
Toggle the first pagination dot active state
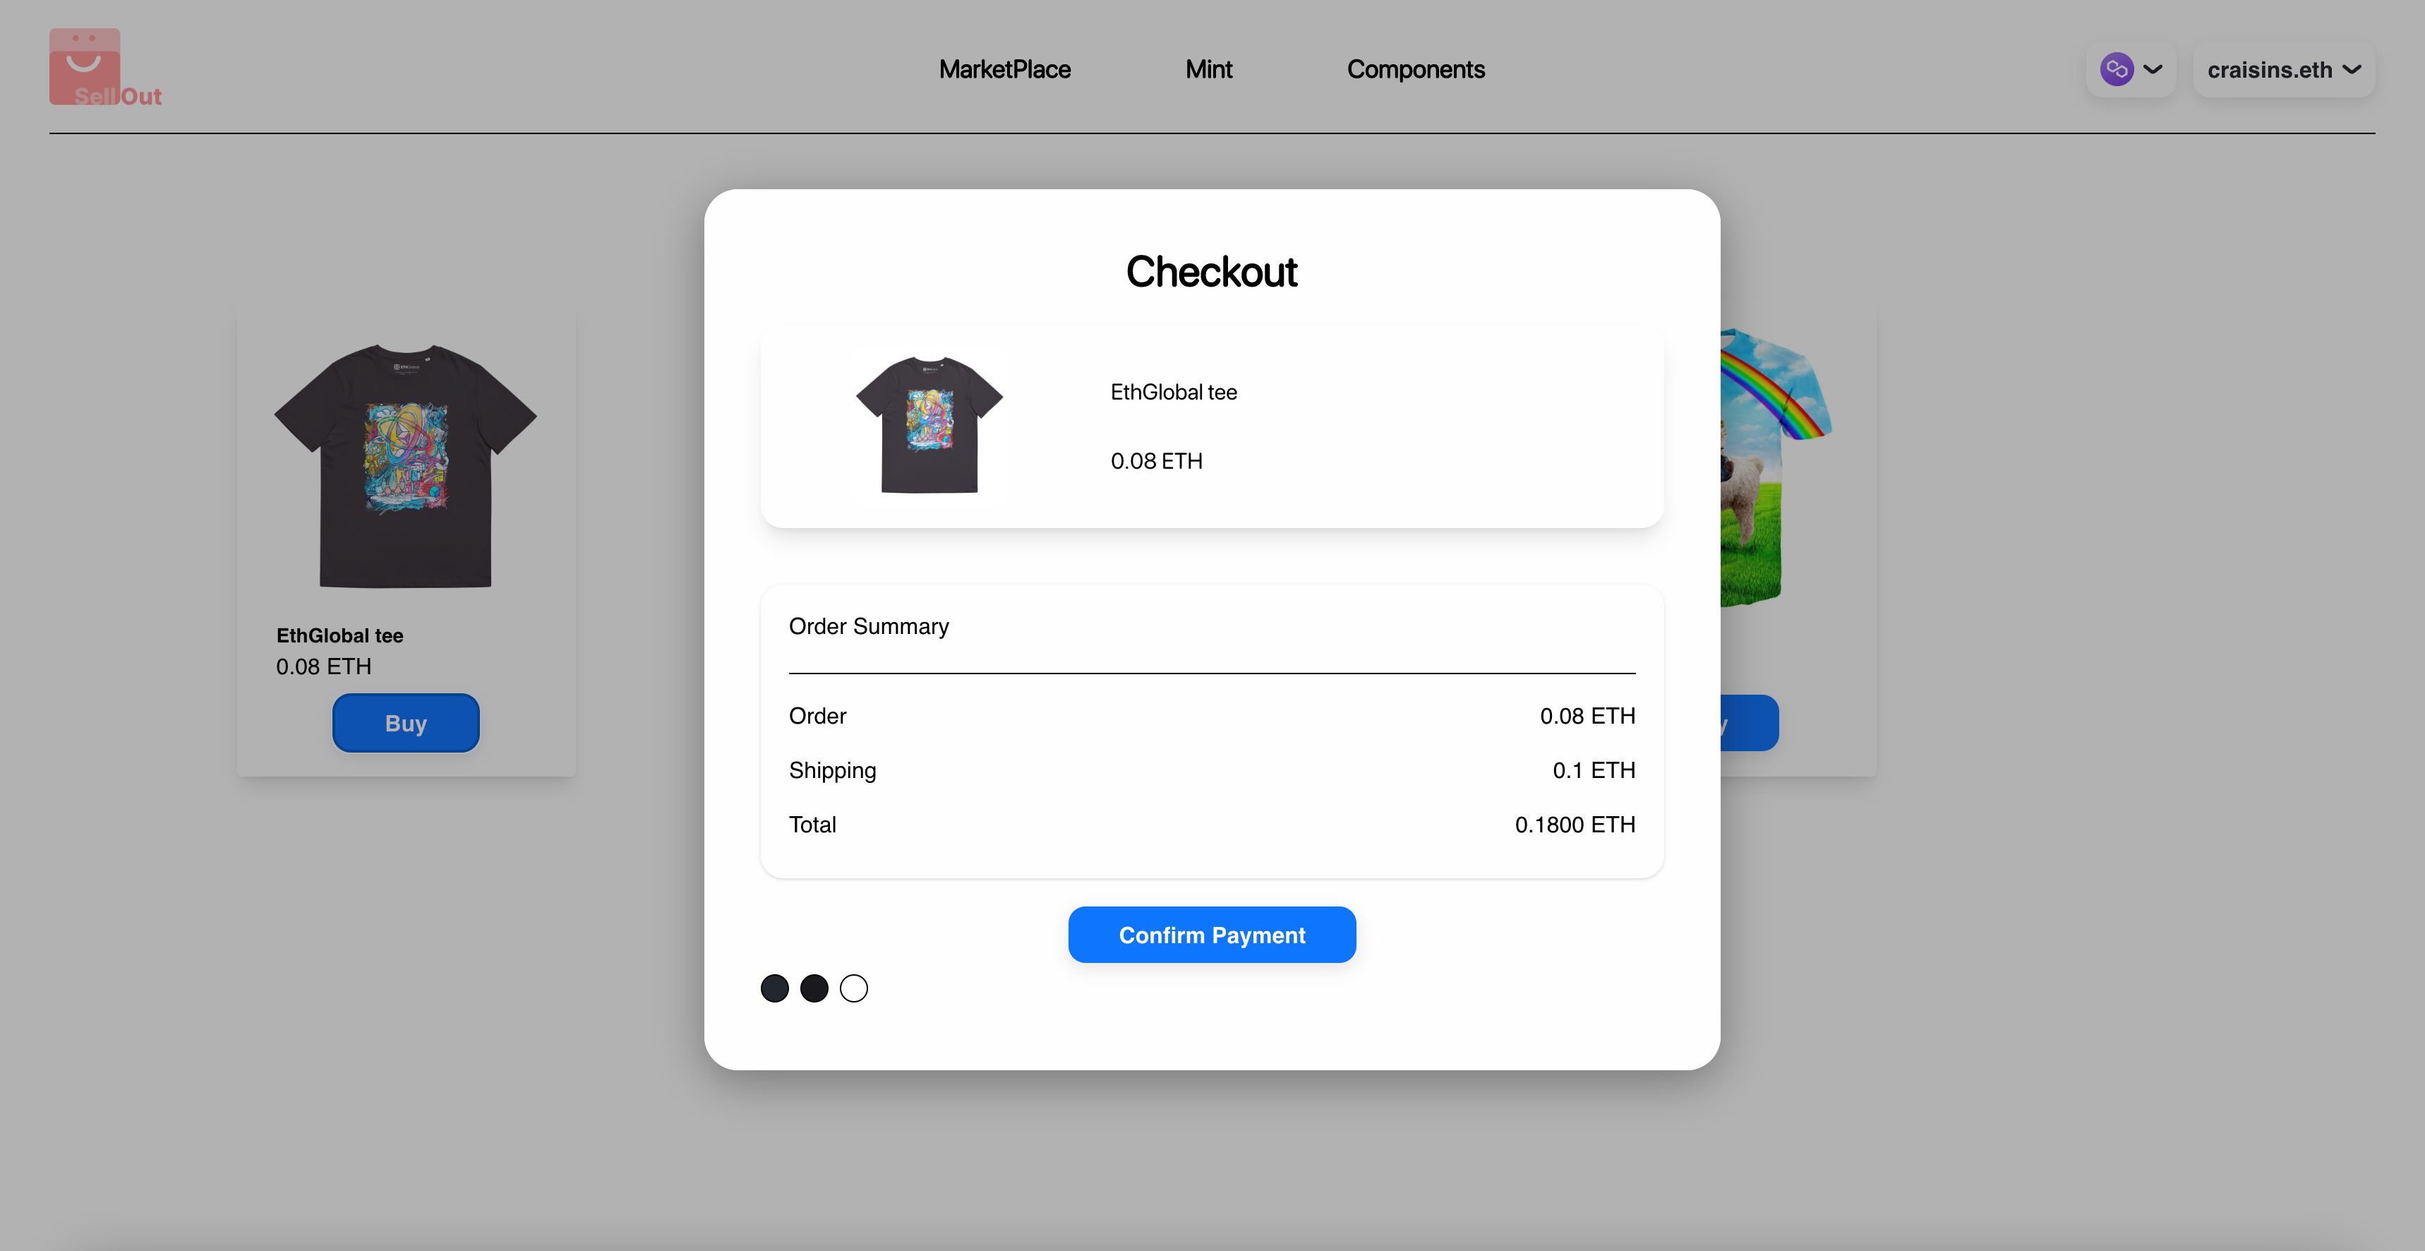775,986
